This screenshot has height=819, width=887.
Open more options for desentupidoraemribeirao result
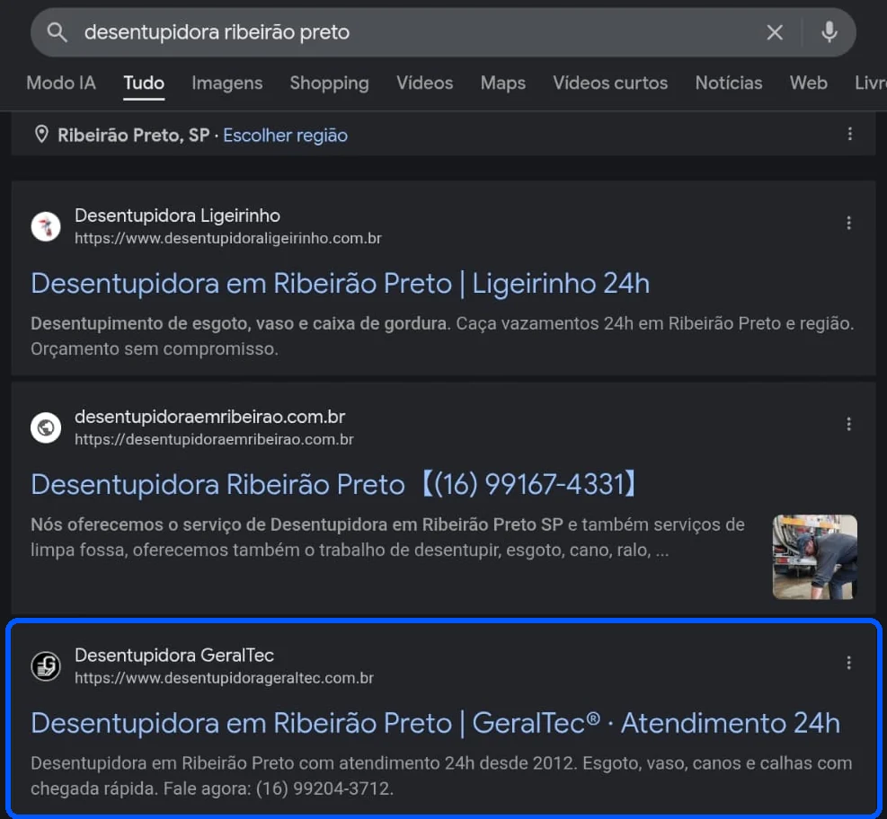point(848,425)
